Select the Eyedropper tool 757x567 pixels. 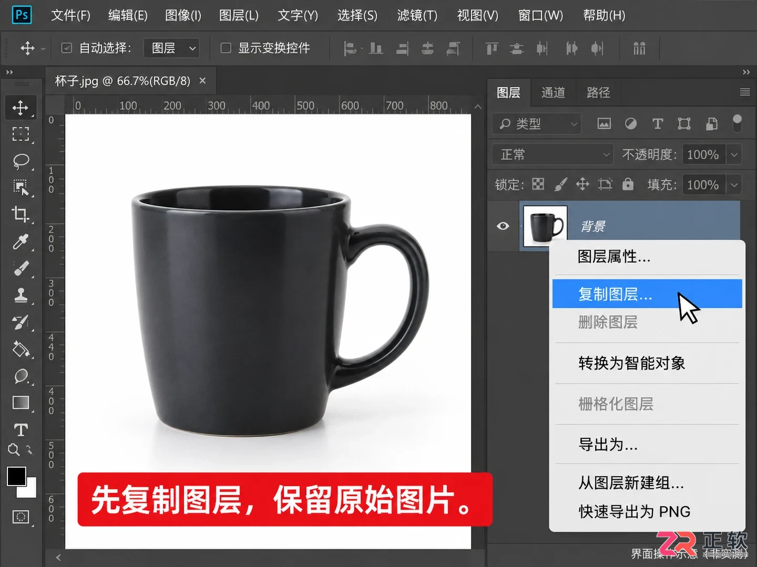21,241
